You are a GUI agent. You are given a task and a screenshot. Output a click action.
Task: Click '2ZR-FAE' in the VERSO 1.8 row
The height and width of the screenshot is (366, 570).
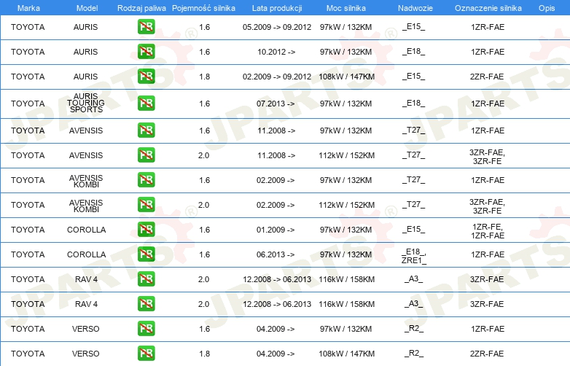487,354
